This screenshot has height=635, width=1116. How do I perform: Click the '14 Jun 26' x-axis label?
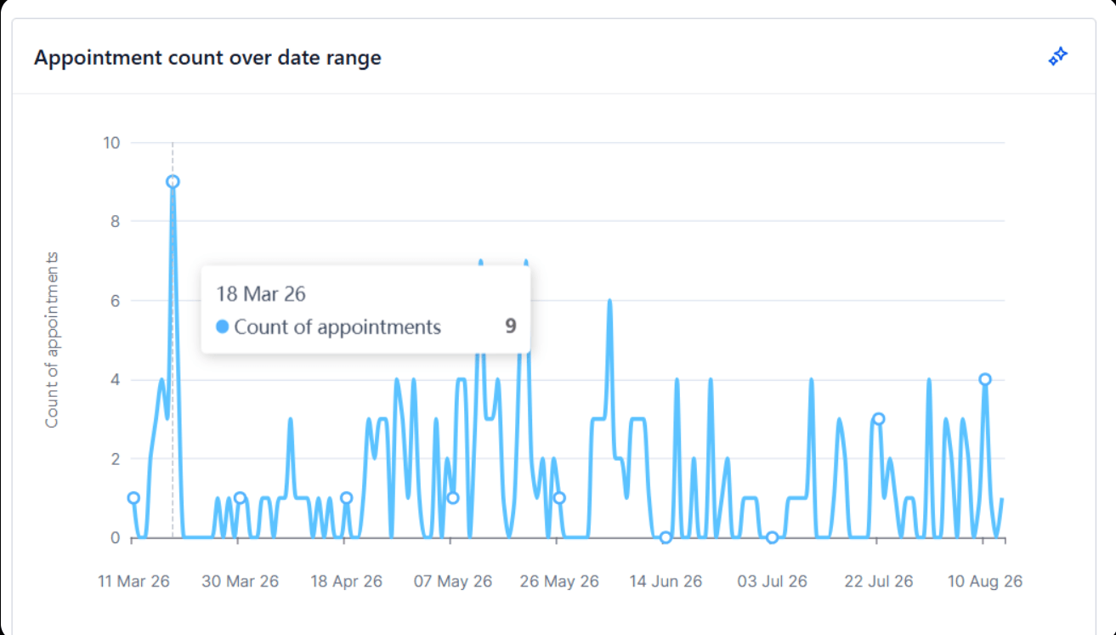click(x=666, y=581)
